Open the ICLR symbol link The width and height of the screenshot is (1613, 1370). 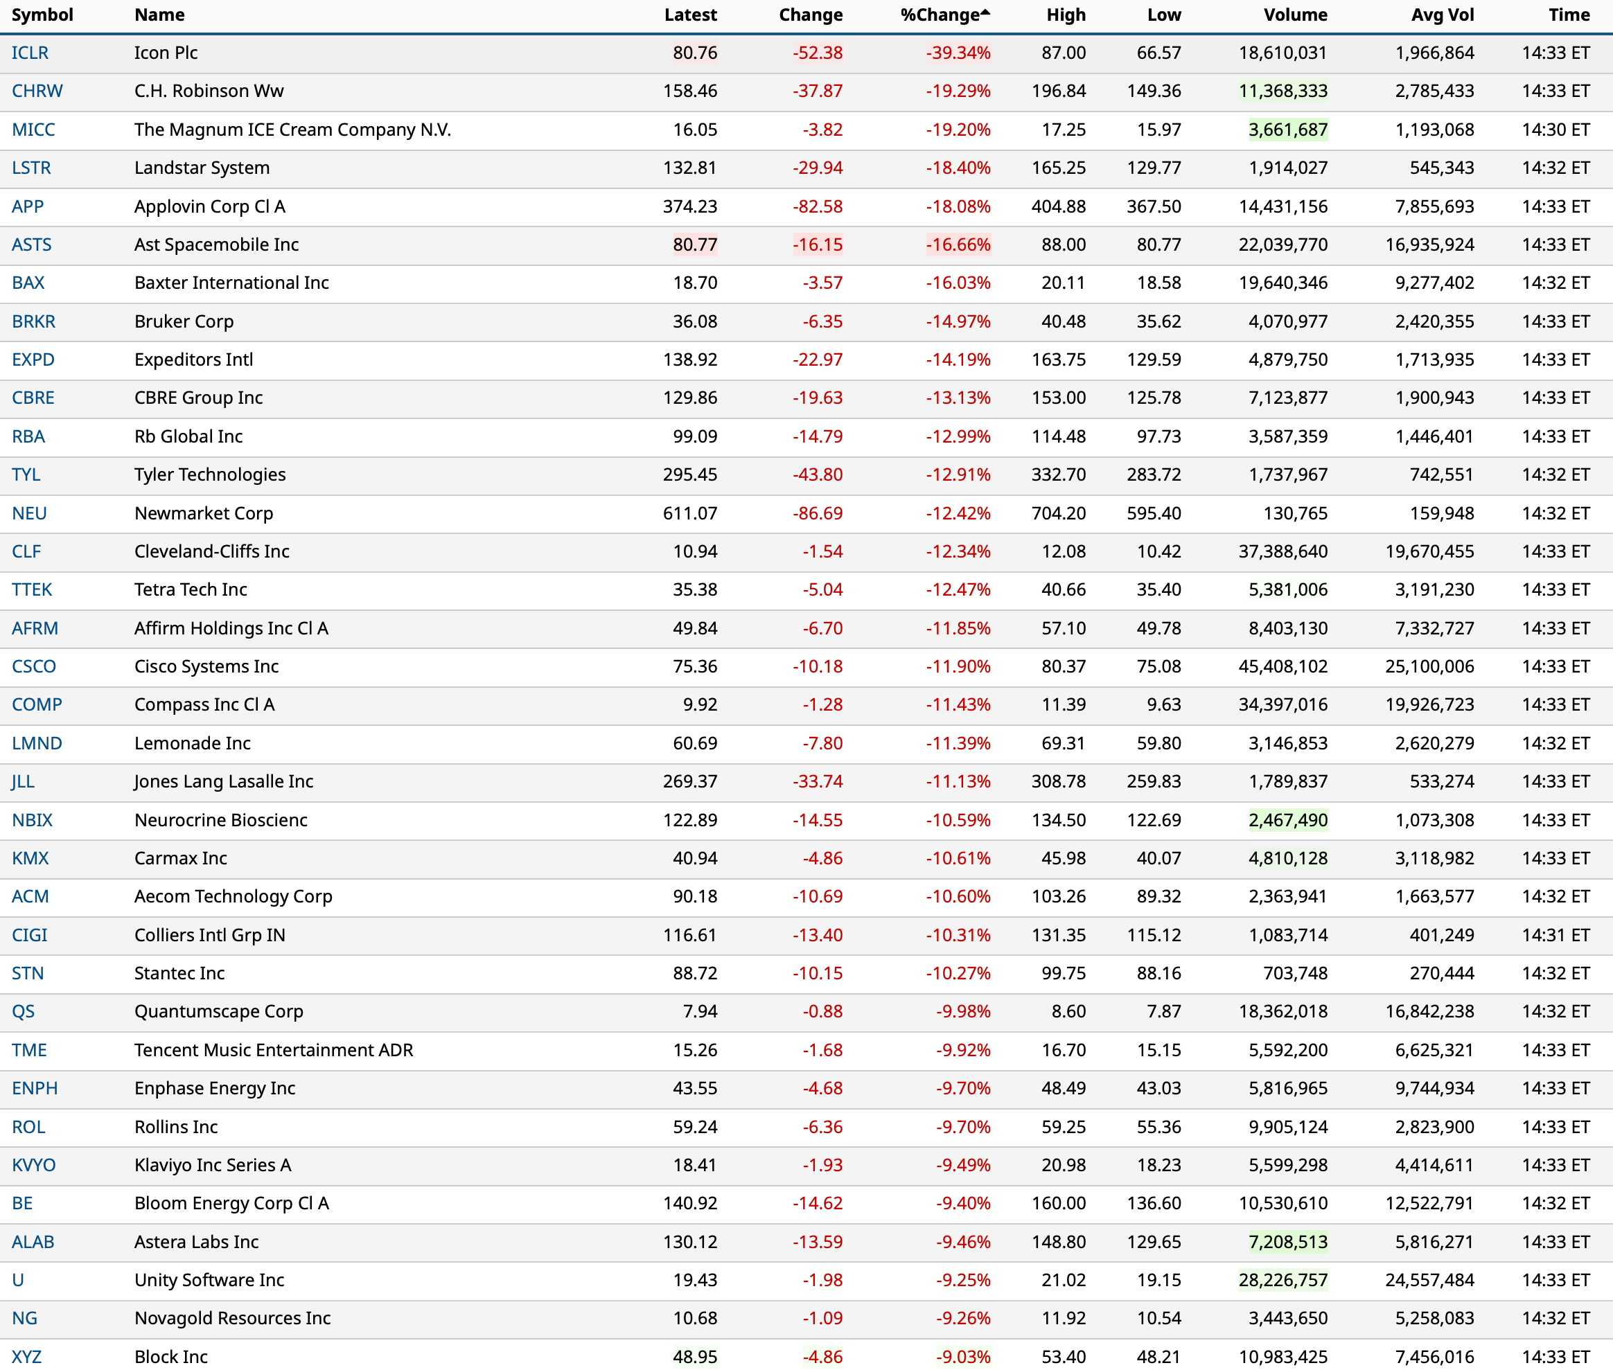click(30, 53)
